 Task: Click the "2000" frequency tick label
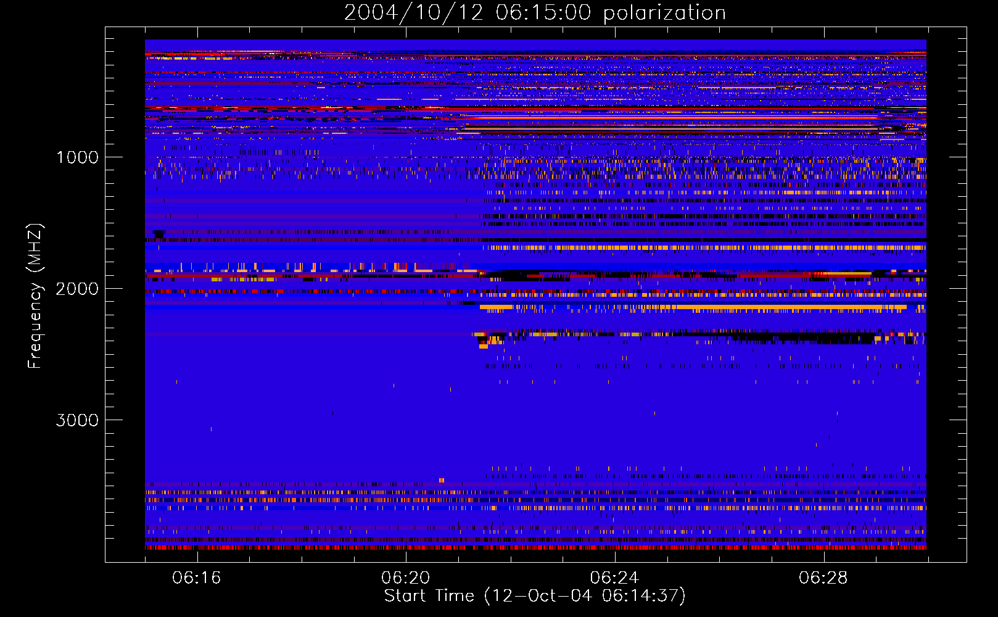click(x=77, y=289)
